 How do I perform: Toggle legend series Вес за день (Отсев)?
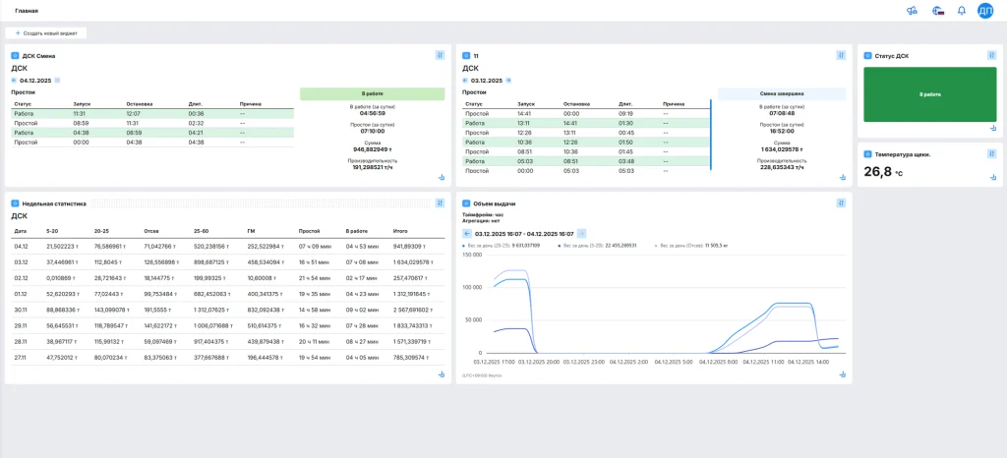pyautogui.click(x=691, y=245)
